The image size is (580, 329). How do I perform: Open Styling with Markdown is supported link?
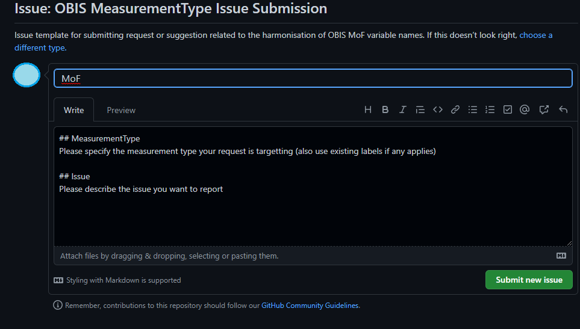123,280
